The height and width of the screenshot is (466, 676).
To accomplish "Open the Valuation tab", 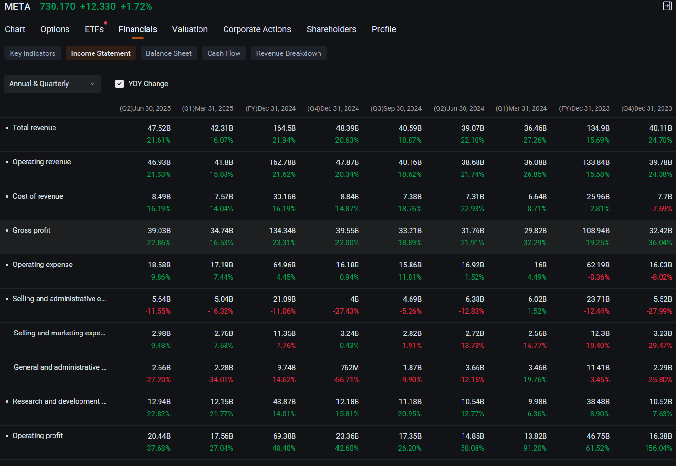I will point(190,29).
